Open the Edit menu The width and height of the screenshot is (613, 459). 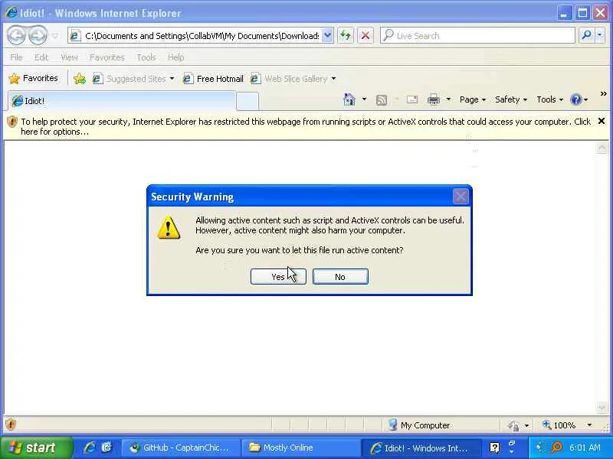41,57
